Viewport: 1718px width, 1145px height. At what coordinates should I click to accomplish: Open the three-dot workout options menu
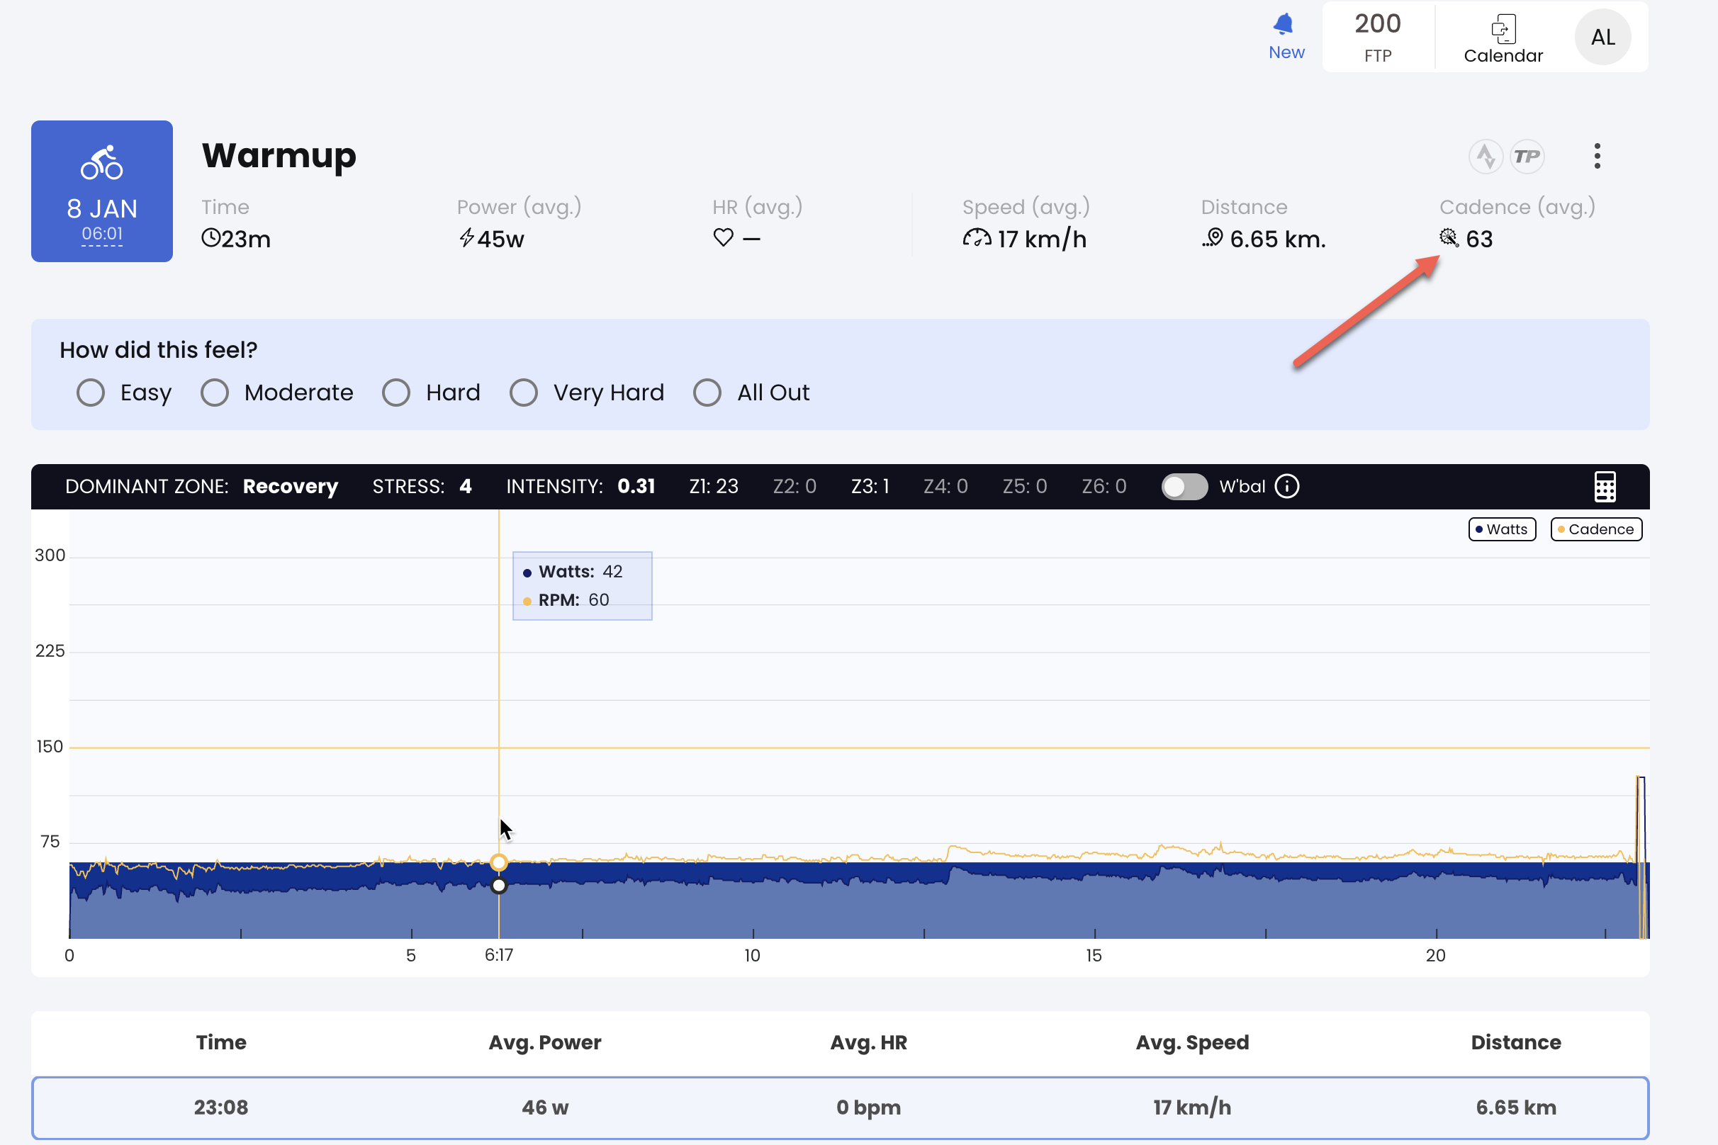coord(1597,157)
